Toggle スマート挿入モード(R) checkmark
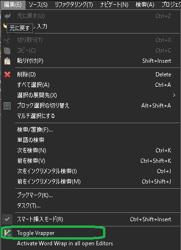Viewport: 181px width, 250px height. (7, 219)
